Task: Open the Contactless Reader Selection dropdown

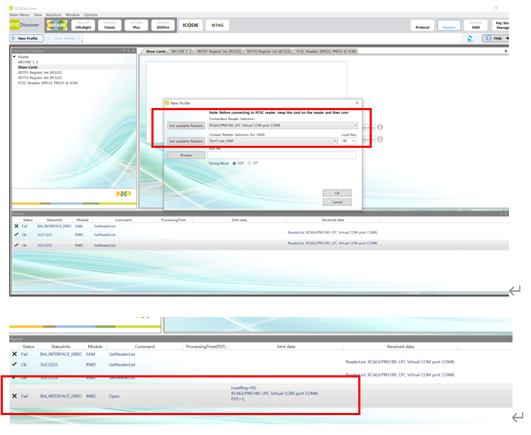Action: click(283, 125)
